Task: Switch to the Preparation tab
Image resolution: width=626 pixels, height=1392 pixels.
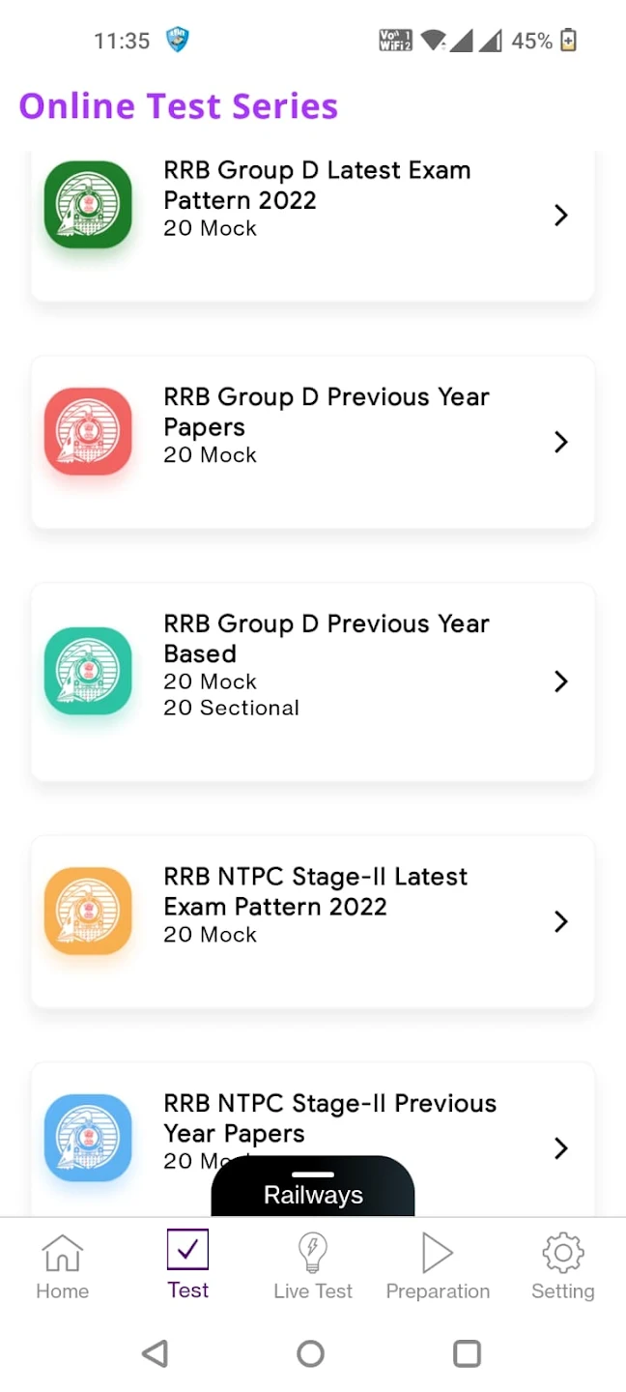Action: coord(438,1266)
